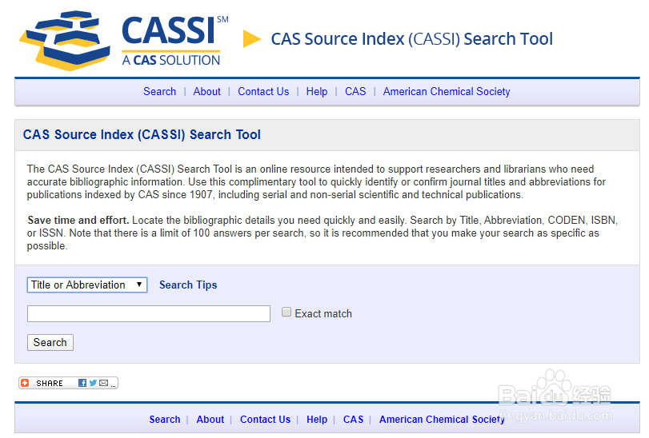This screenshot has width=649, height=438.
Task: Open the Search Tips link
Action: tap(188, 285)
